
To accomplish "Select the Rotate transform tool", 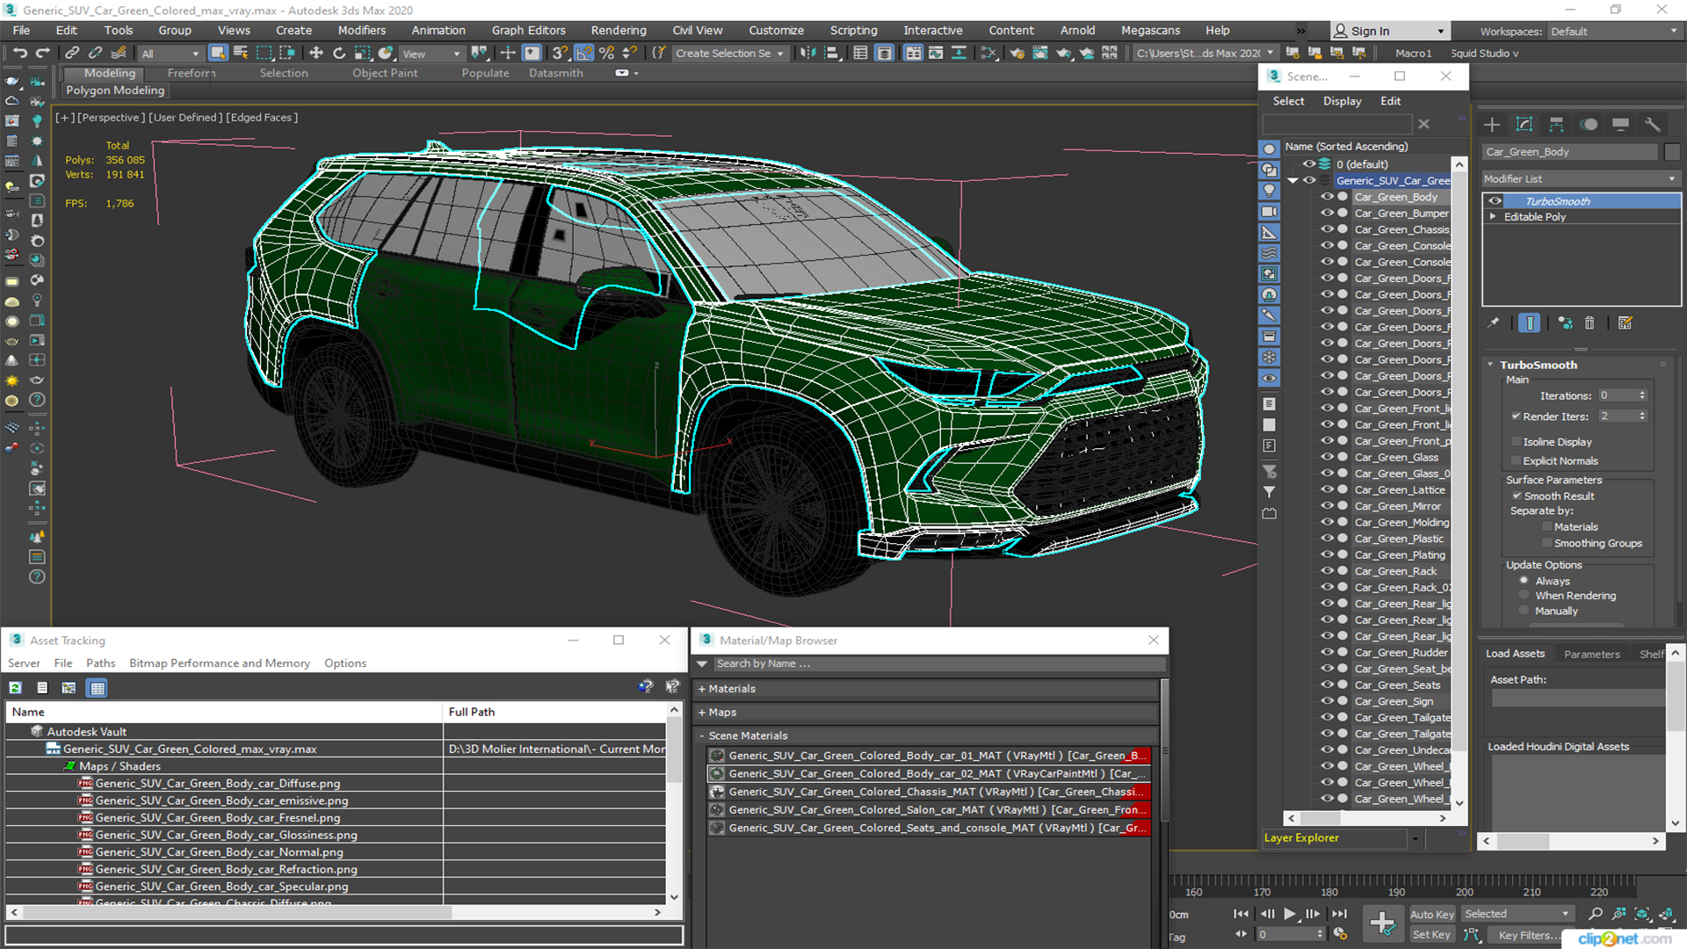I will click(x=339, y=54).
